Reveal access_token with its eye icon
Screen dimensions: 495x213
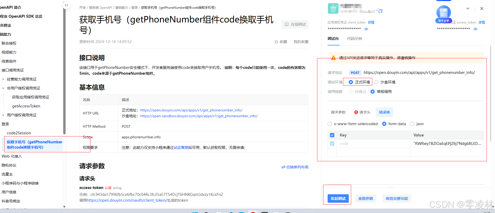475,29
